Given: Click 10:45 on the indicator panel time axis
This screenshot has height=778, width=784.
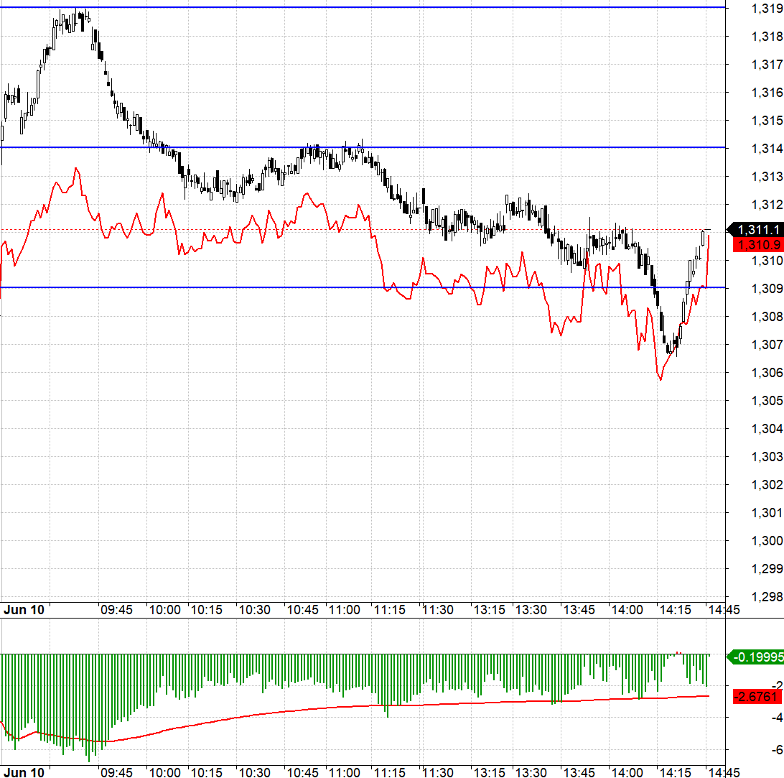Looking at the screenshot, I should pos(302,772).
